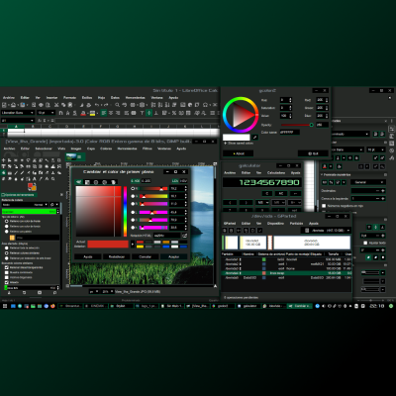Click Undo arrow in LibreOffice Calc toolbar
396x396 pixels.
tap(97, 105)
